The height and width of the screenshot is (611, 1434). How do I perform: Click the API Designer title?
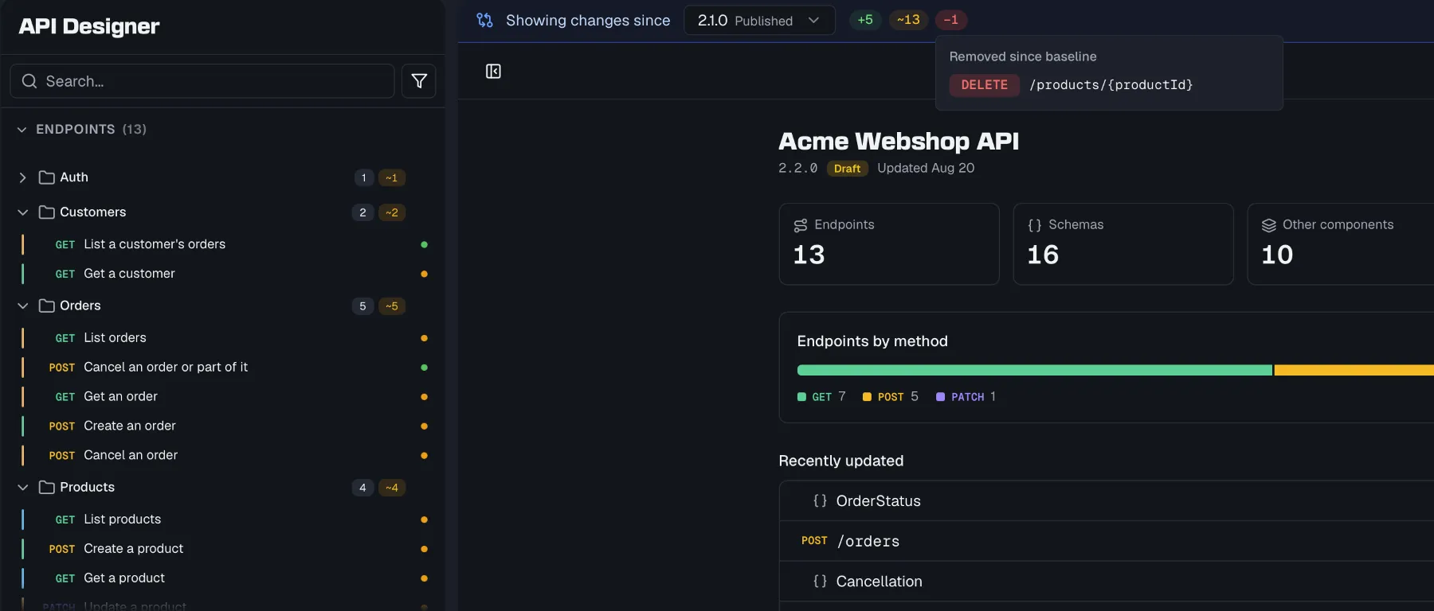coord(89,26)
